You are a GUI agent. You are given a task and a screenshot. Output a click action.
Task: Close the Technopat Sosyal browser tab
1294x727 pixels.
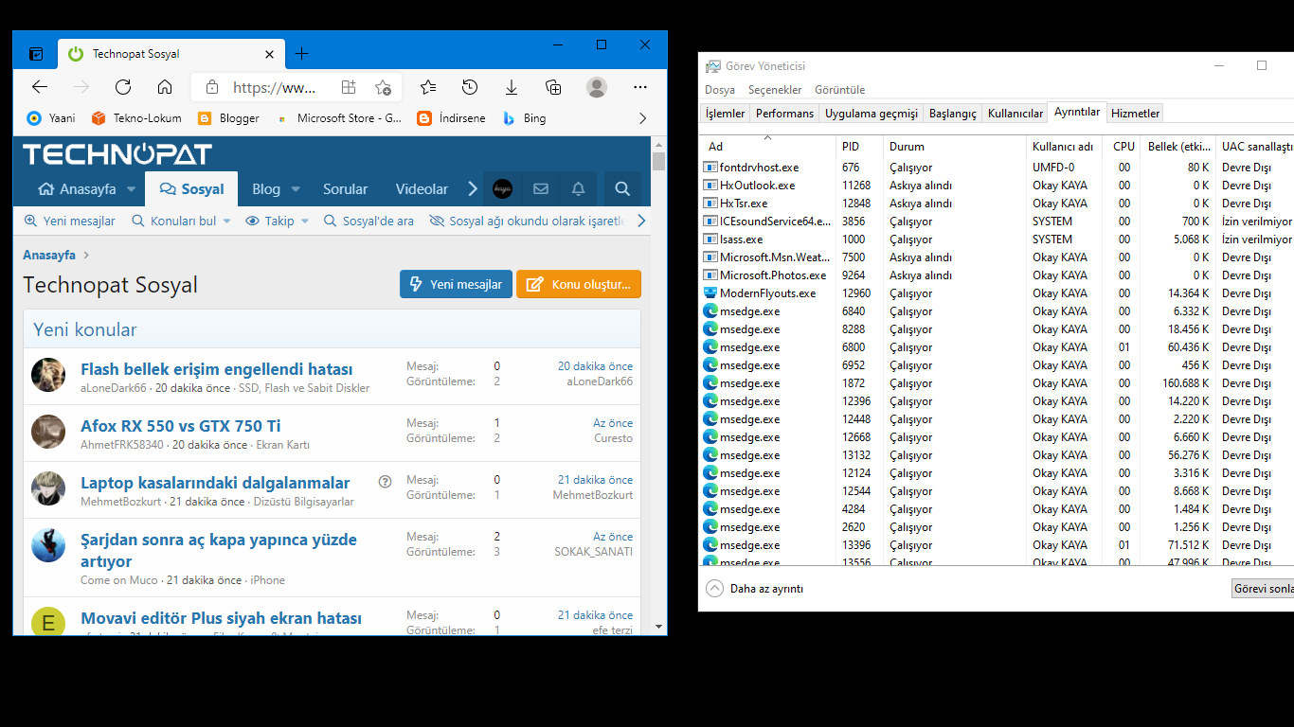(x=270, y=54)
